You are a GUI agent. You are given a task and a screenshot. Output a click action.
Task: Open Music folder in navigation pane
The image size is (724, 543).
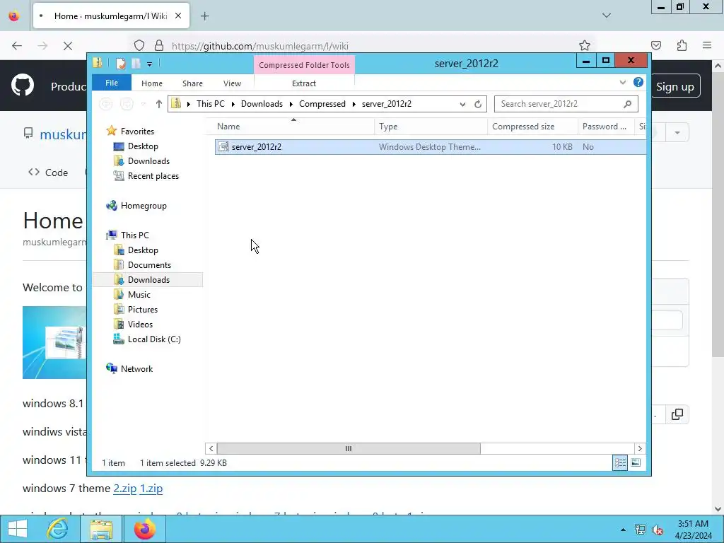point(139,295)
